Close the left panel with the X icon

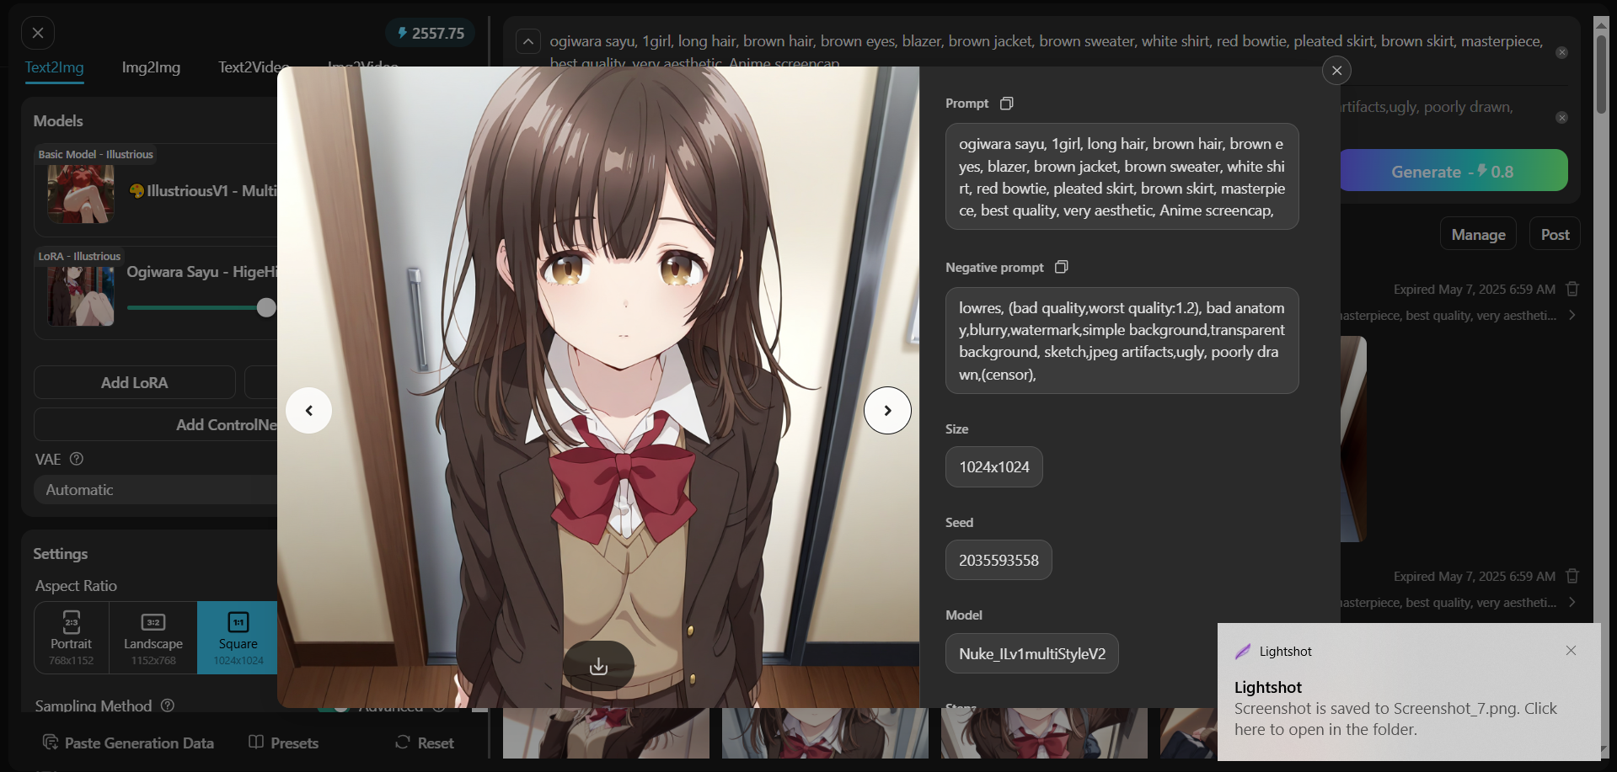[x=38, y=33]
